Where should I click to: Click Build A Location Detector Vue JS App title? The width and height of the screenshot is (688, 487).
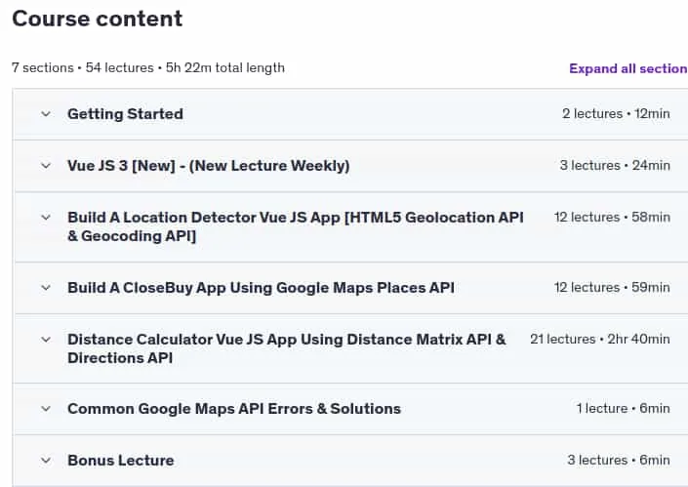(296, 226)
